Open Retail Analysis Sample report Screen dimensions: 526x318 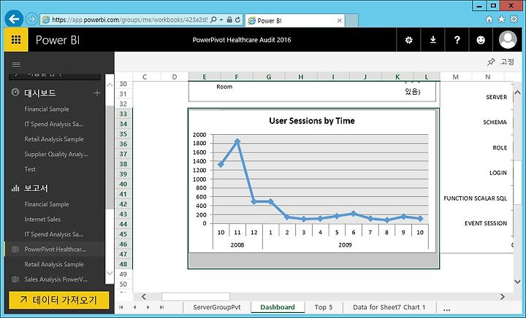54,265
